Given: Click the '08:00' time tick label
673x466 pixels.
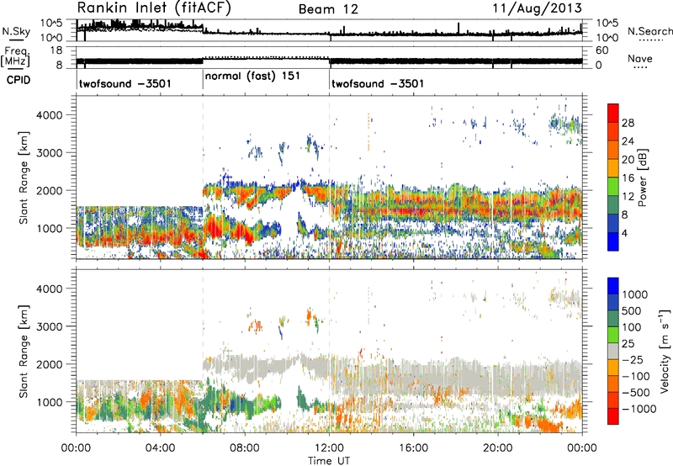Looking at the screenshot, I should [245, 448].
